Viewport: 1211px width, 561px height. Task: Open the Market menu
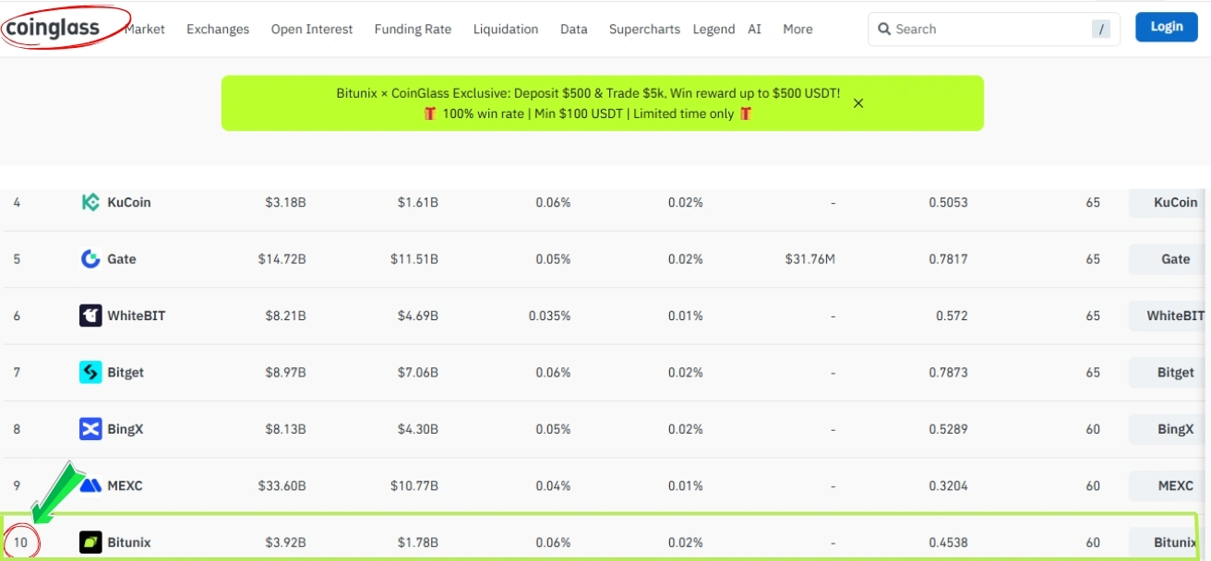point(145,30)
